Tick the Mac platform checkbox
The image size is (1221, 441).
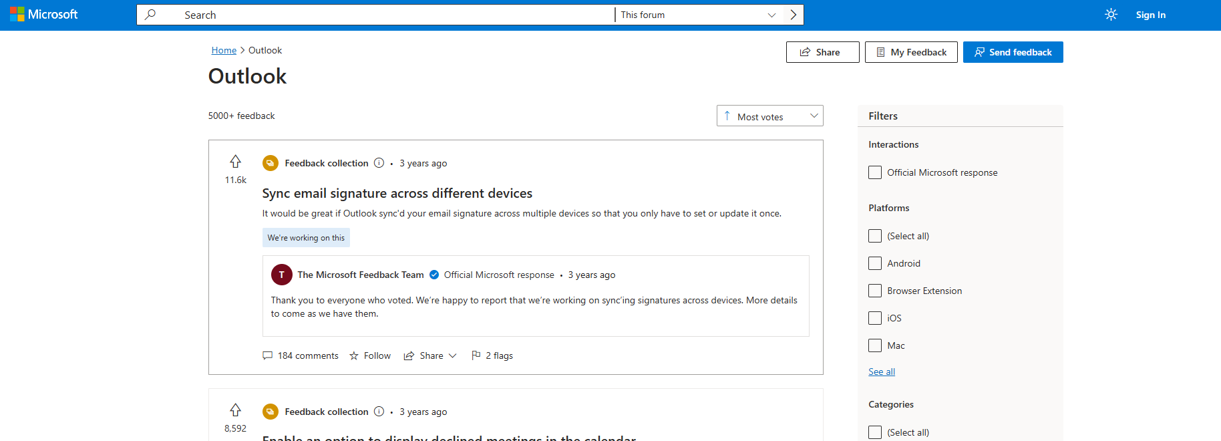[x=875, y=345]
